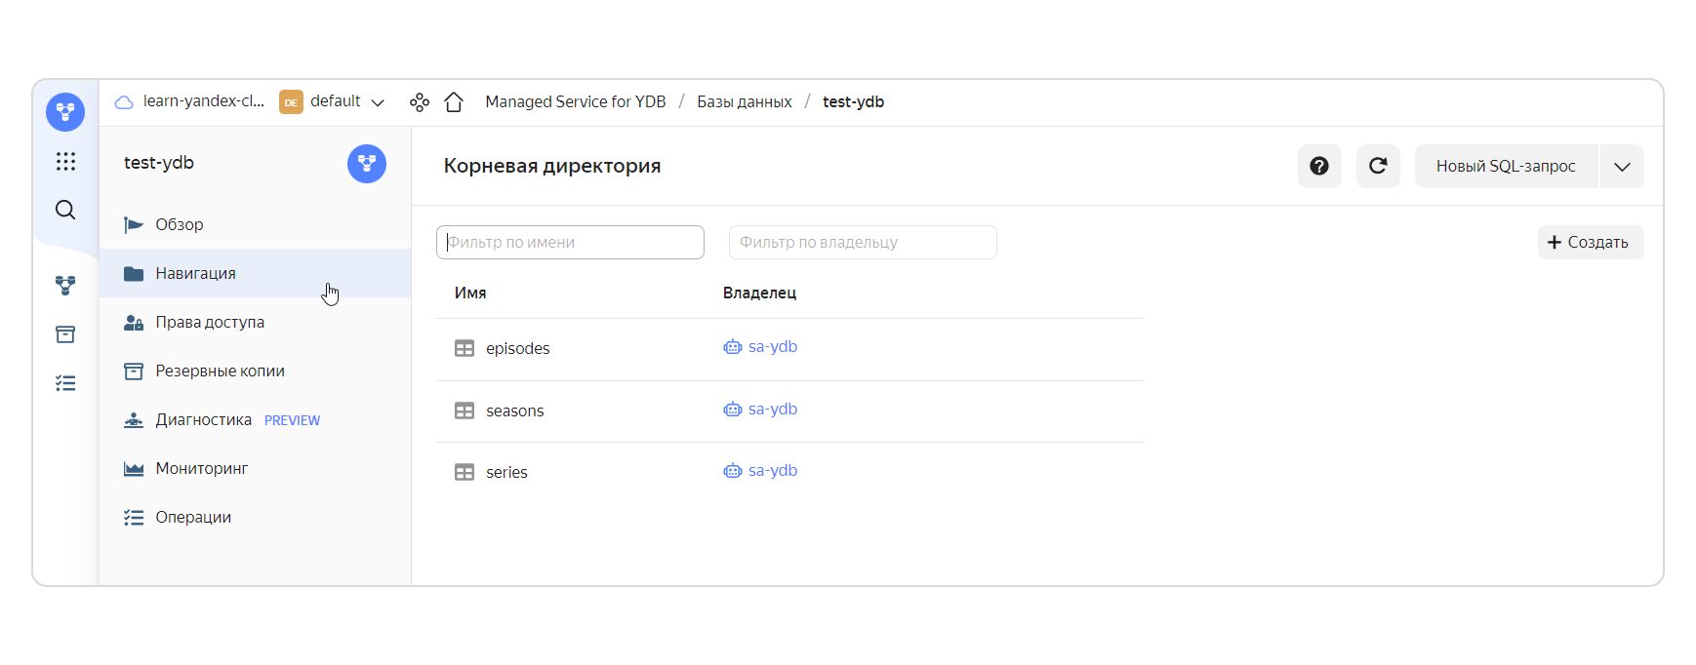Click the orange DE folder badge
The height and width of the screenshot is (665, 1696).
click(291, 102)
